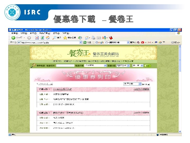Click the status bar Internet zone icon

coord(158,135)
